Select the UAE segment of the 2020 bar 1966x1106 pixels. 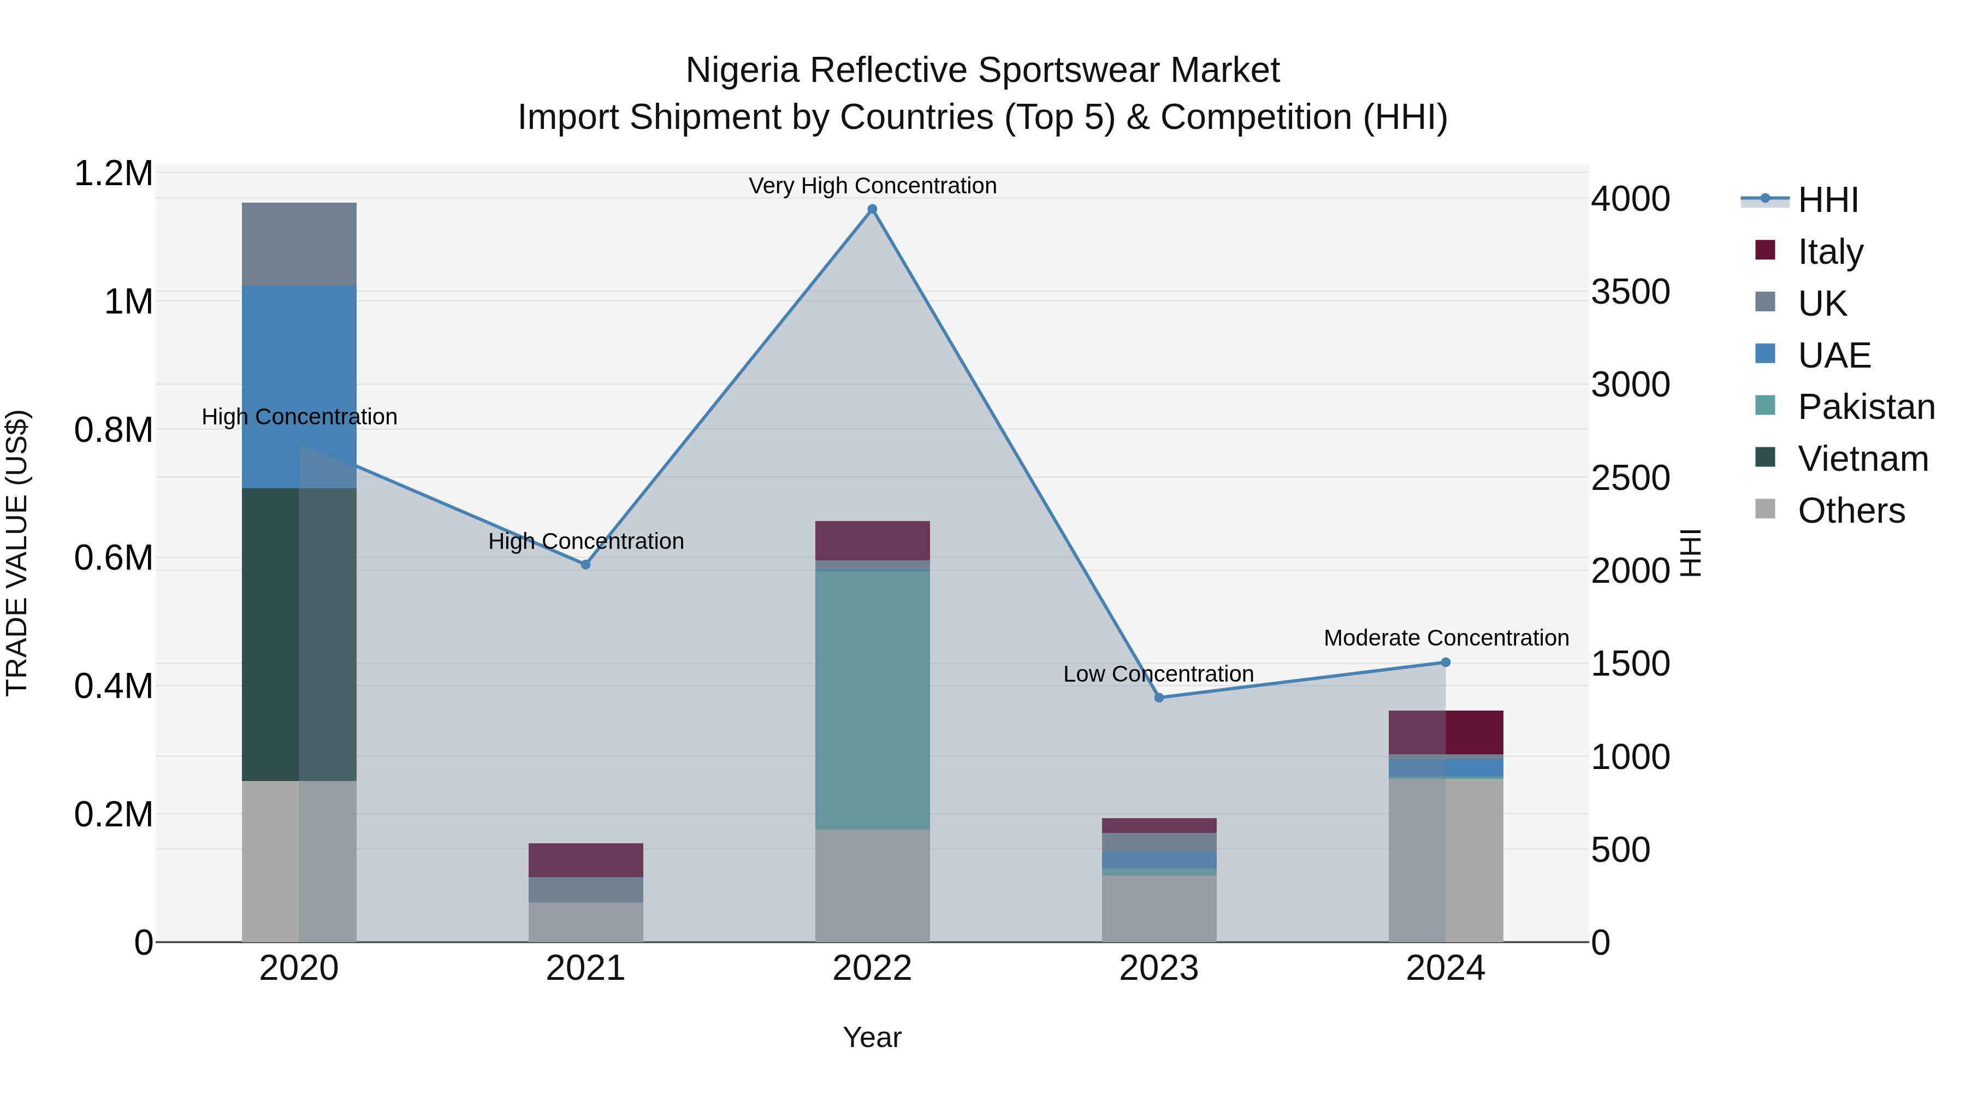(x=299, y=387)
